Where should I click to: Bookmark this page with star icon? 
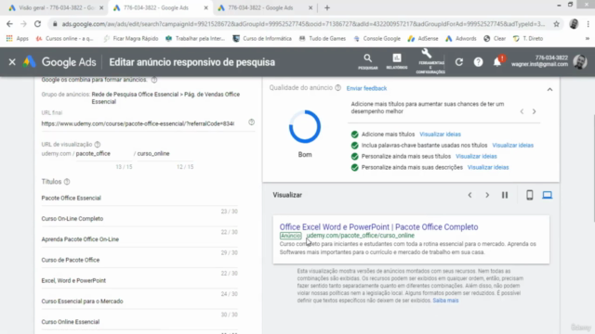(x=556, y=24)
